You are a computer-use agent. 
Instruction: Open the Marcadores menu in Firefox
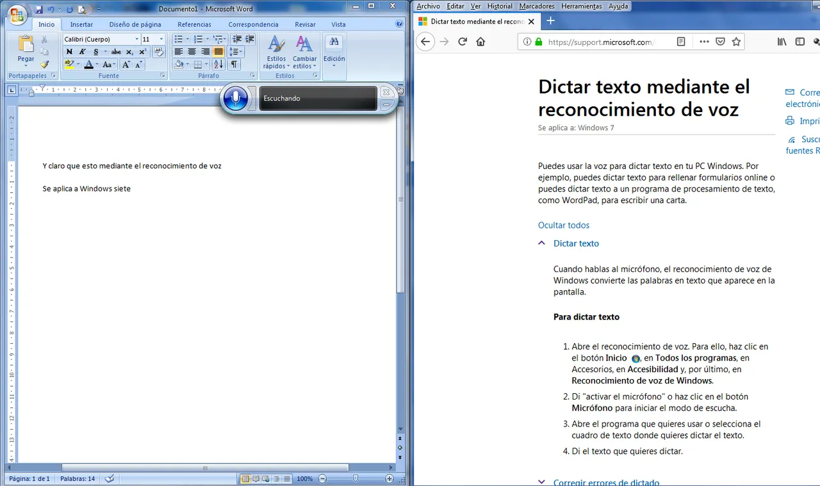tap(537, 6)
